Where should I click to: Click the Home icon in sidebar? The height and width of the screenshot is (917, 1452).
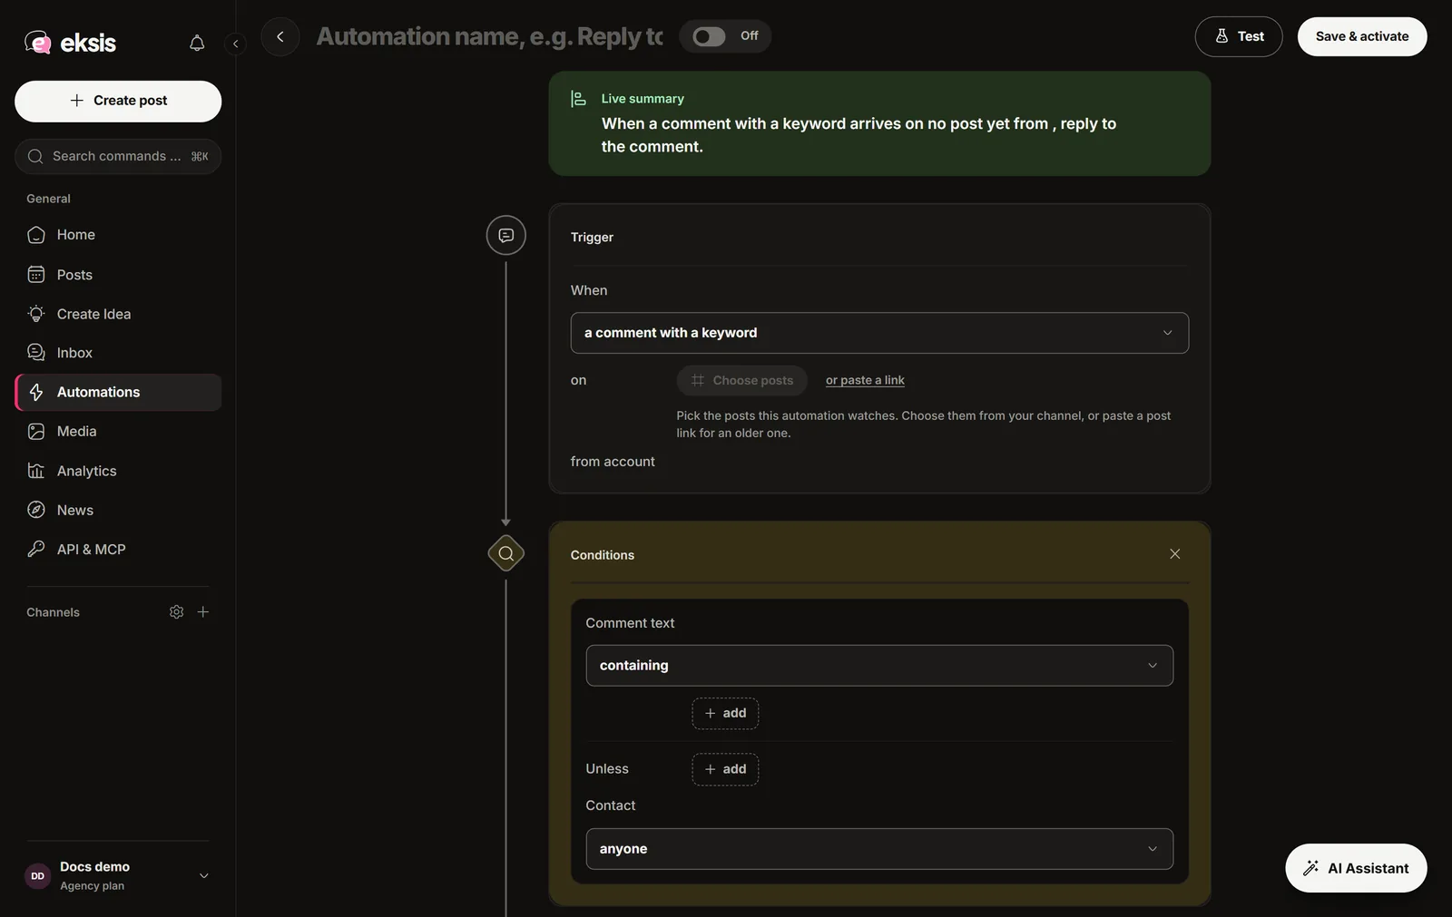[x=36, y=235]
